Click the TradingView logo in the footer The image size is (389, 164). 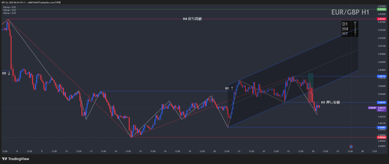point(16,159)
